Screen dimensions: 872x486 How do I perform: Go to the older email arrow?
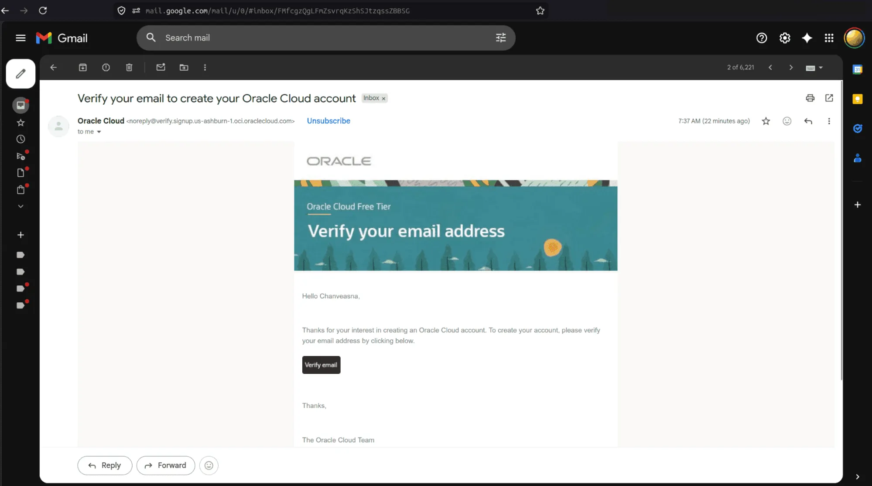(x=791, y=68)
